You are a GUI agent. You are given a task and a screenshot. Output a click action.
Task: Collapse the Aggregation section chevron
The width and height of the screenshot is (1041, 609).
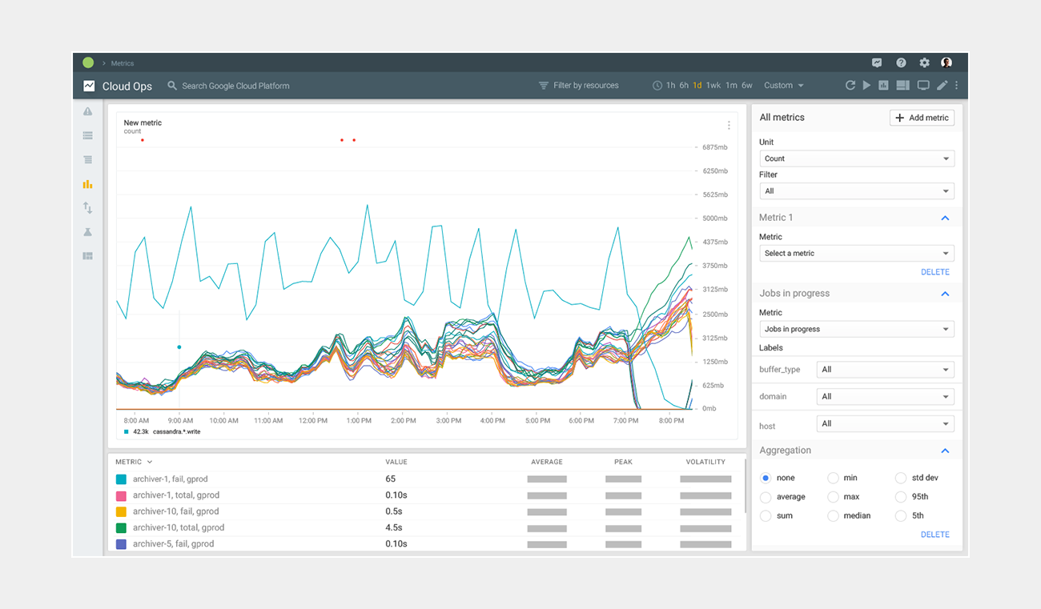(x=945, y=451)
